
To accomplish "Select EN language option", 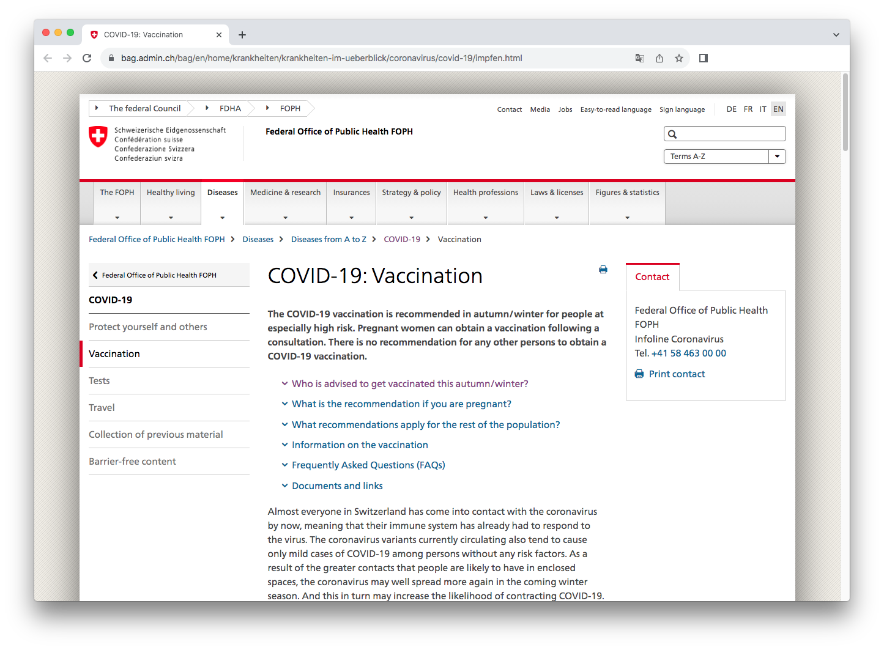I will point(778,109).
